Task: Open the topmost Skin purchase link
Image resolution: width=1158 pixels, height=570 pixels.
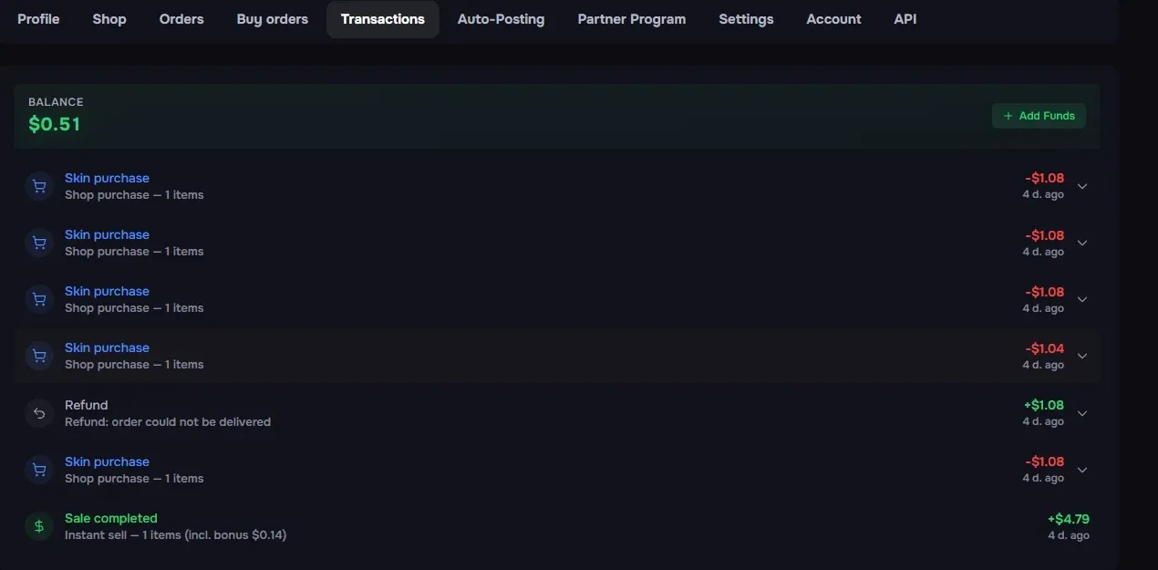Action: click(107, 178)
